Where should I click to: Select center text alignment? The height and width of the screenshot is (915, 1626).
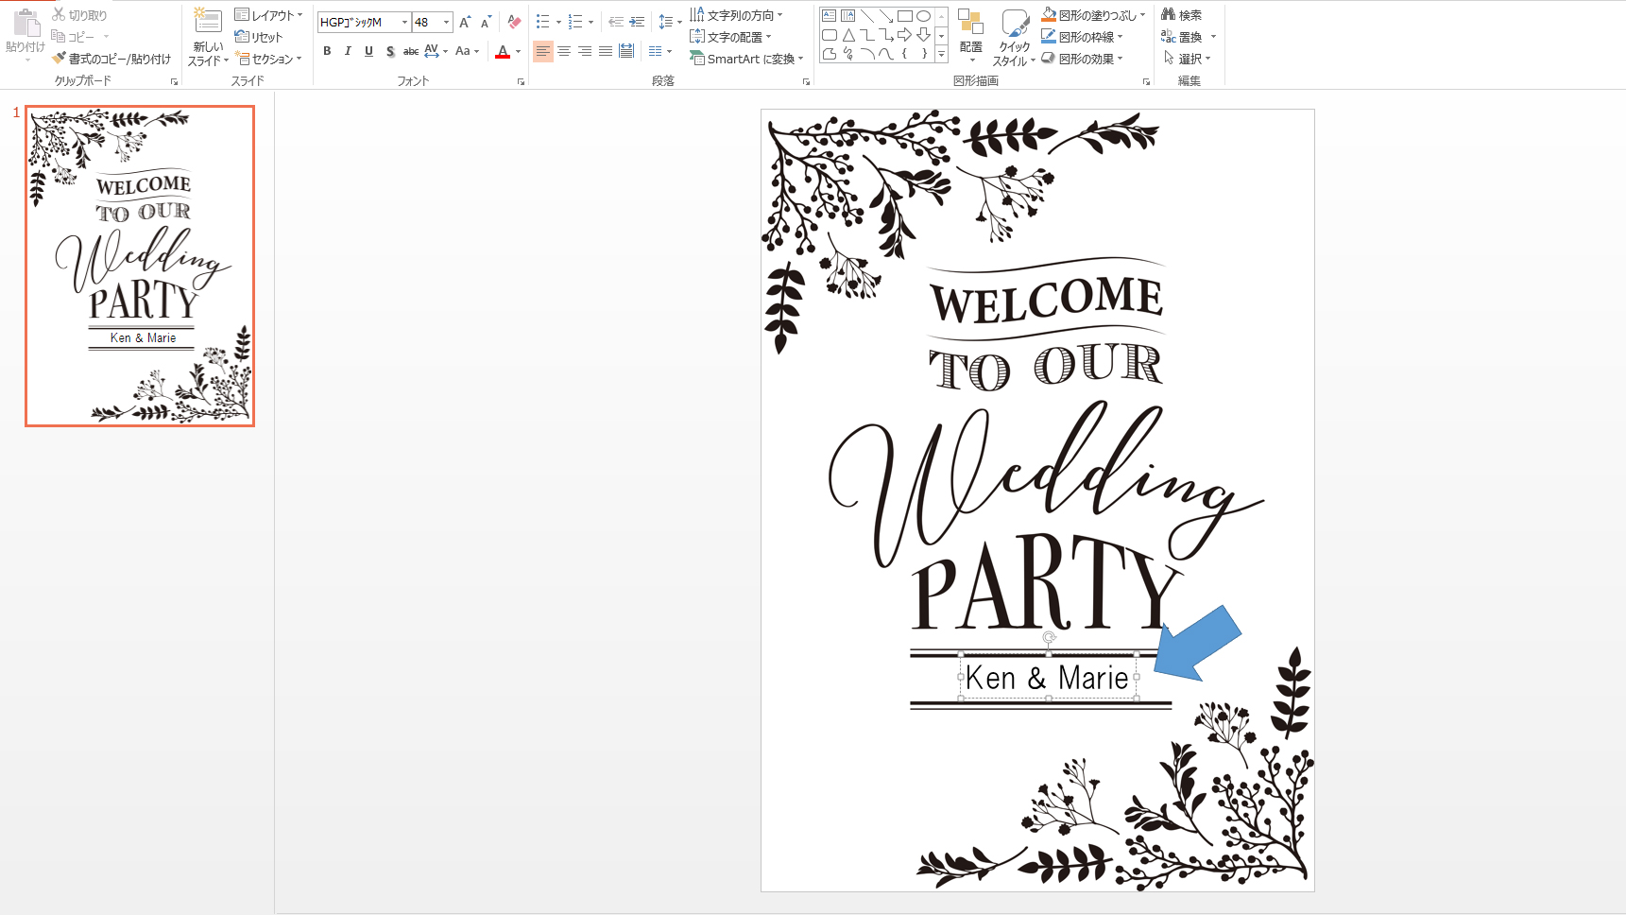(564, 51)
